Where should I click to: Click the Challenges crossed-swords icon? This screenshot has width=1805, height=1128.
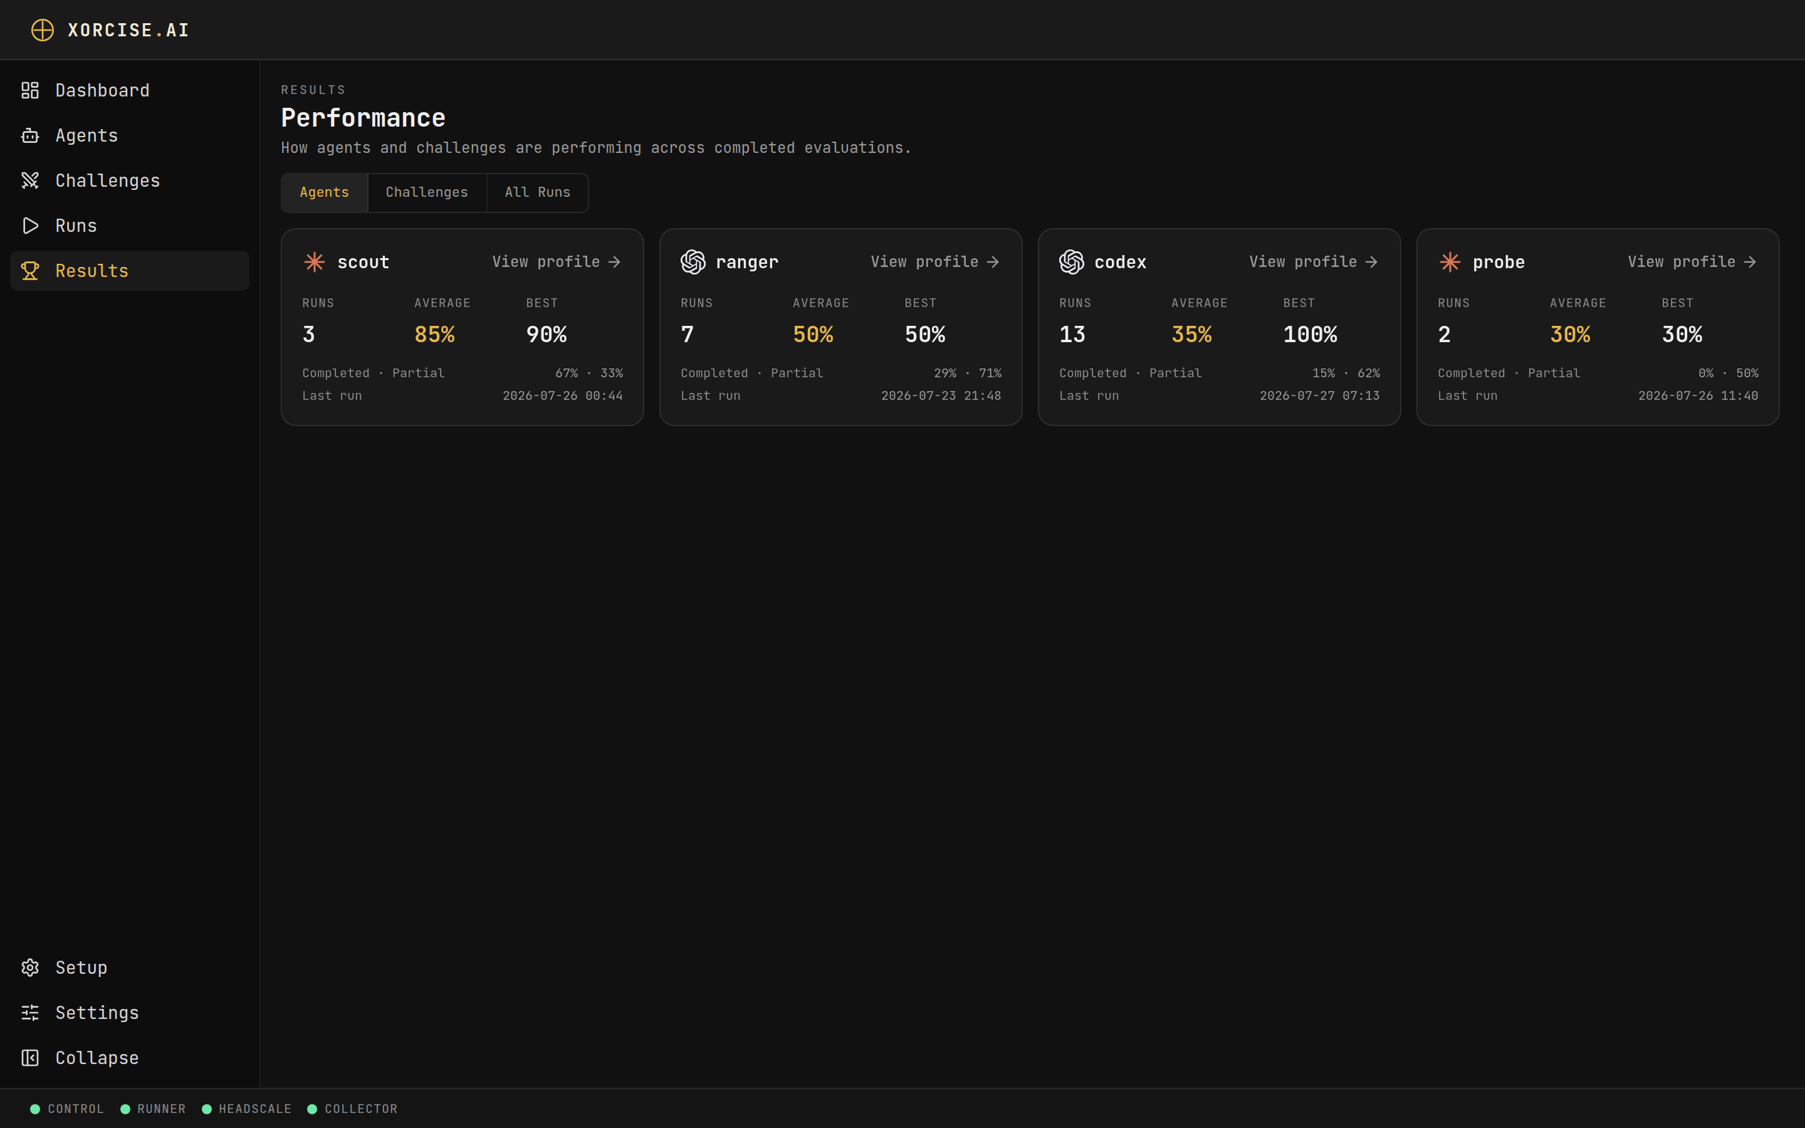click(30, 180)
